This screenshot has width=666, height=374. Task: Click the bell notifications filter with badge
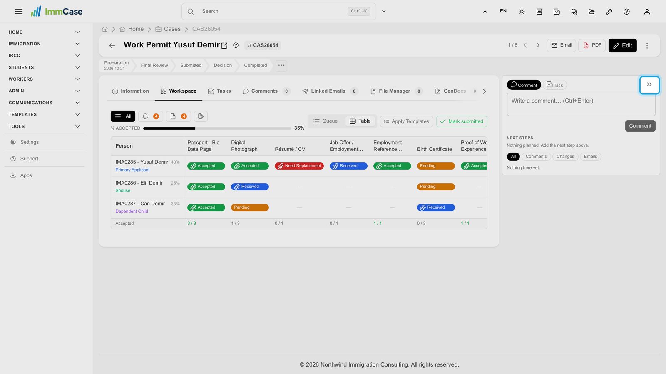click(151, 116)
